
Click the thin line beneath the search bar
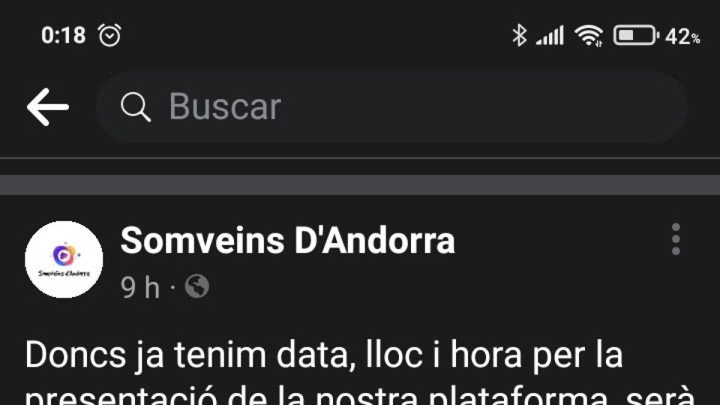pos(360,158)
